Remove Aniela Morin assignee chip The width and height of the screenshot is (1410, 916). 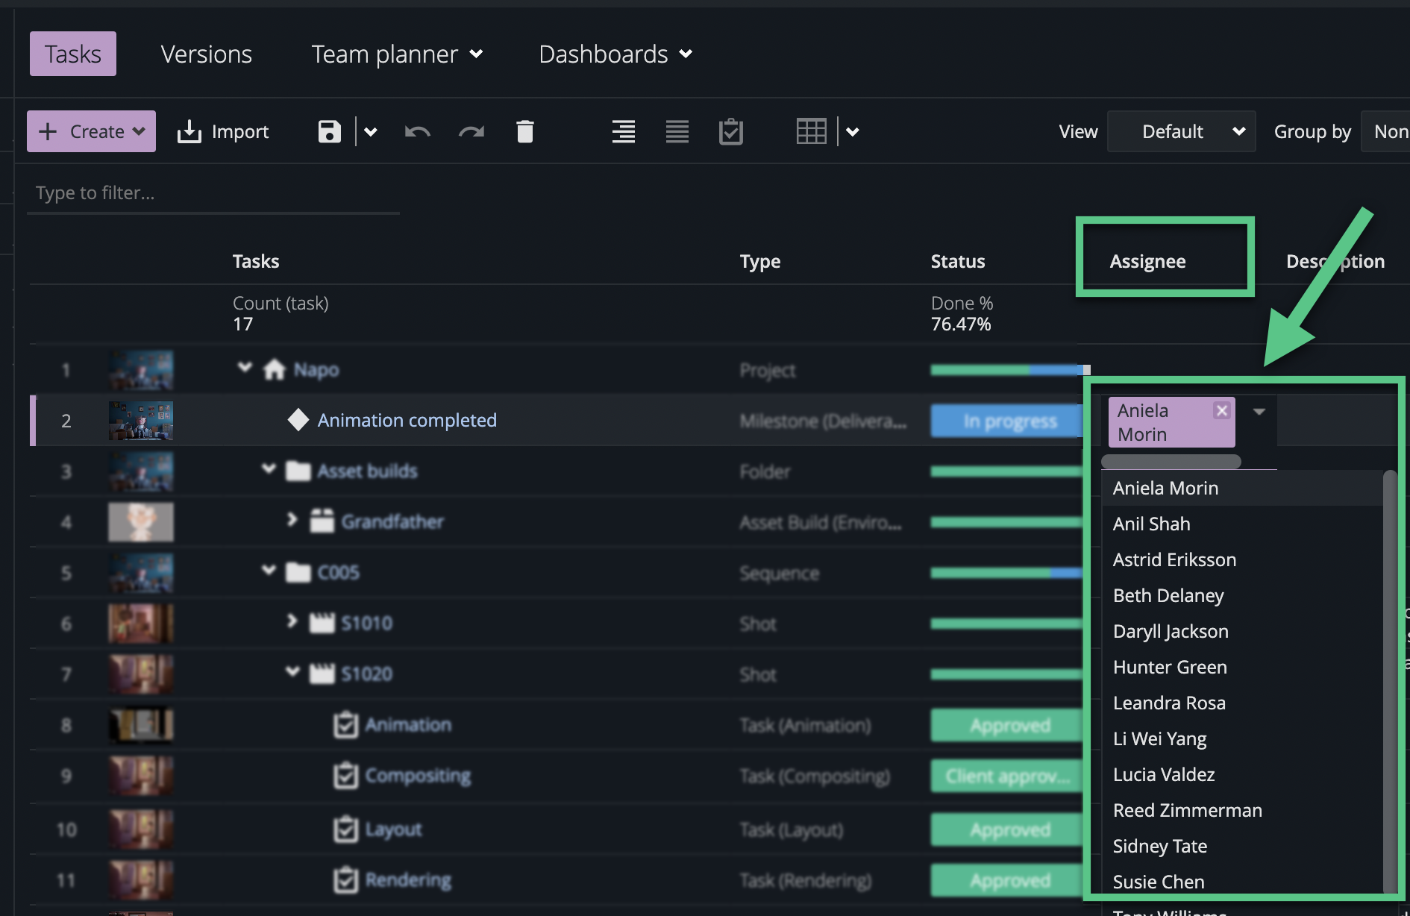point(1221,411)
